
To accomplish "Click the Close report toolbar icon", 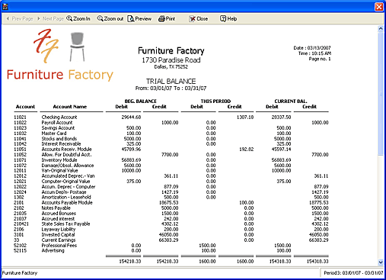I will 192,19.
